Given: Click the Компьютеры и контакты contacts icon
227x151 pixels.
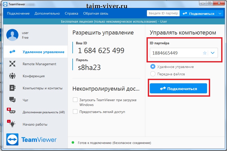Looking at the screenshot, I should click(x=12, y=88).
